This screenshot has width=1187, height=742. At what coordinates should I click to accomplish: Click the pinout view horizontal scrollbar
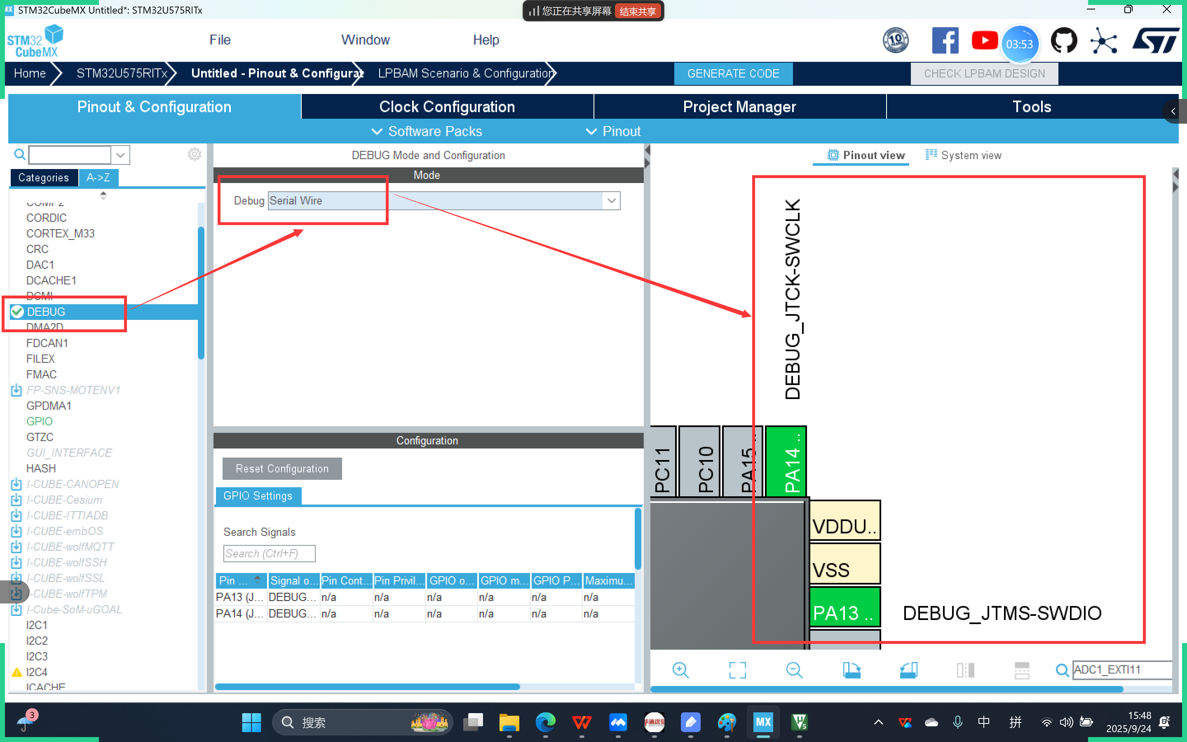pyautogui.click(x=886, y=689)
